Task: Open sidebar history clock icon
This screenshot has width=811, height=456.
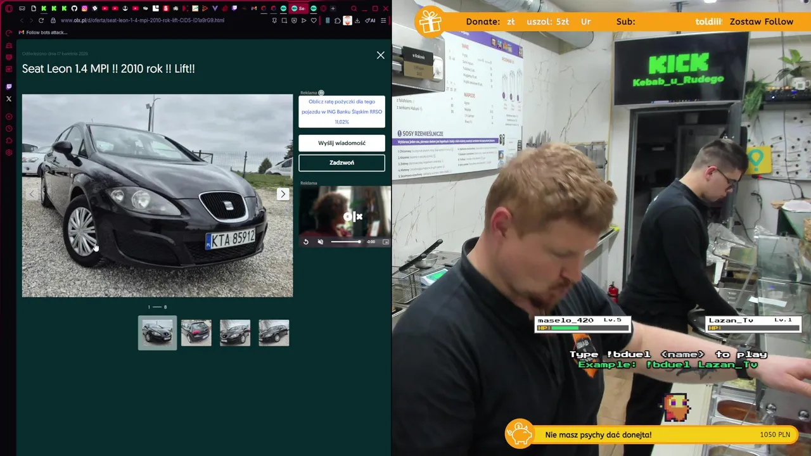Action: (9, 129)
